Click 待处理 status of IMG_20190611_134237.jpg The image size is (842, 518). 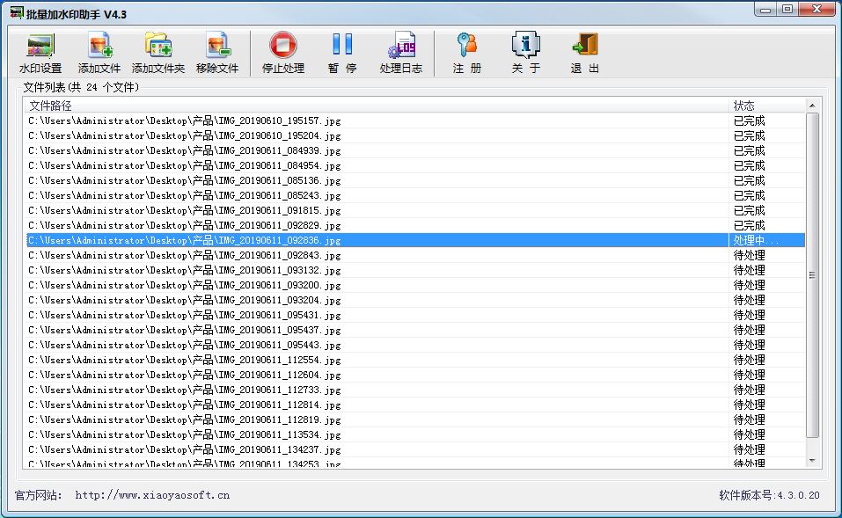coord(749,449)
